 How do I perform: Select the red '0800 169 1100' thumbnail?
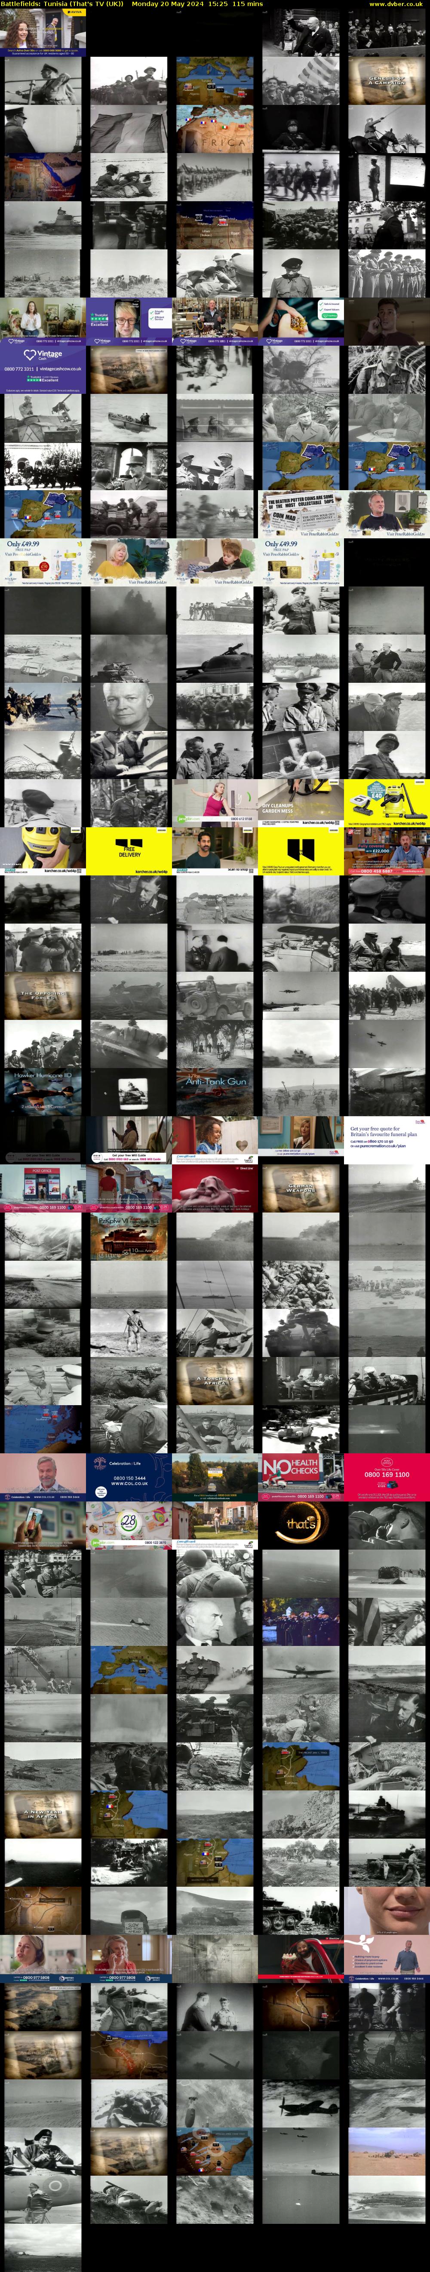(x=387, y=1477)
